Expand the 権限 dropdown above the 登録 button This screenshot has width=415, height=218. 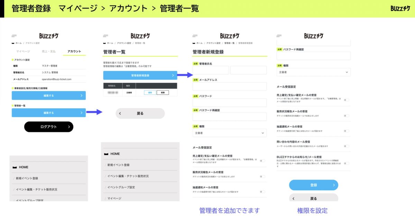pyautogui.click(x=314, y=72)
